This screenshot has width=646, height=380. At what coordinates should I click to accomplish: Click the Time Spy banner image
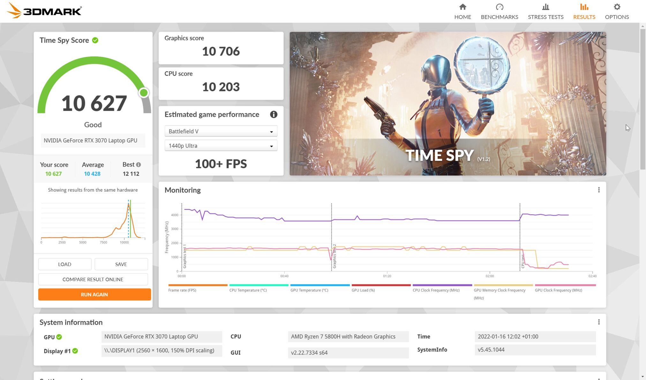[447, 103]
